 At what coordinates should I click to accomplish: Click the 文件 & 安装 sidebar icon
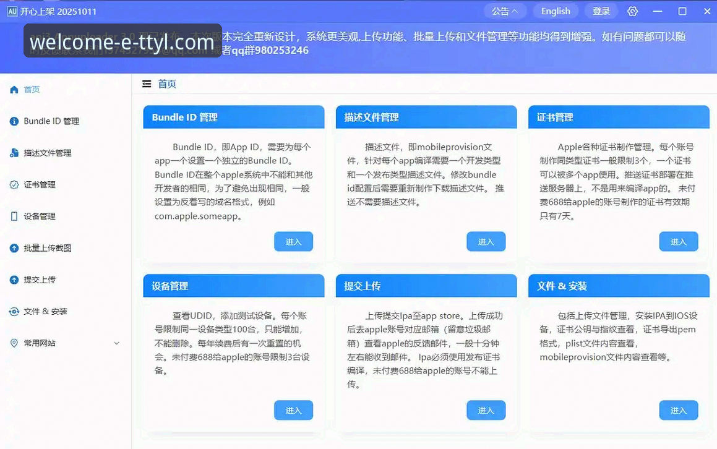point(13,311)
